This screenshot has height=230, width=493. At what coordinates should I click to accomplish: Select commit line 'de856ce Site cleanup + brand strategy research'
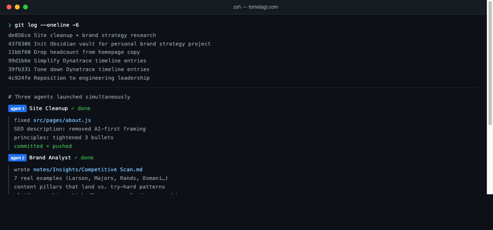82,35
